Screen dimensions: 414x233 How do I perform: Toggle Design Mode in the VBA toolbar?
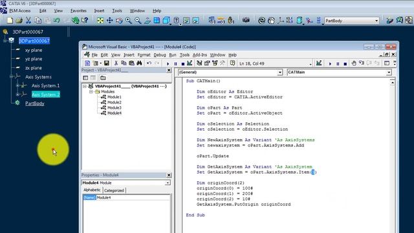point(190,63)
